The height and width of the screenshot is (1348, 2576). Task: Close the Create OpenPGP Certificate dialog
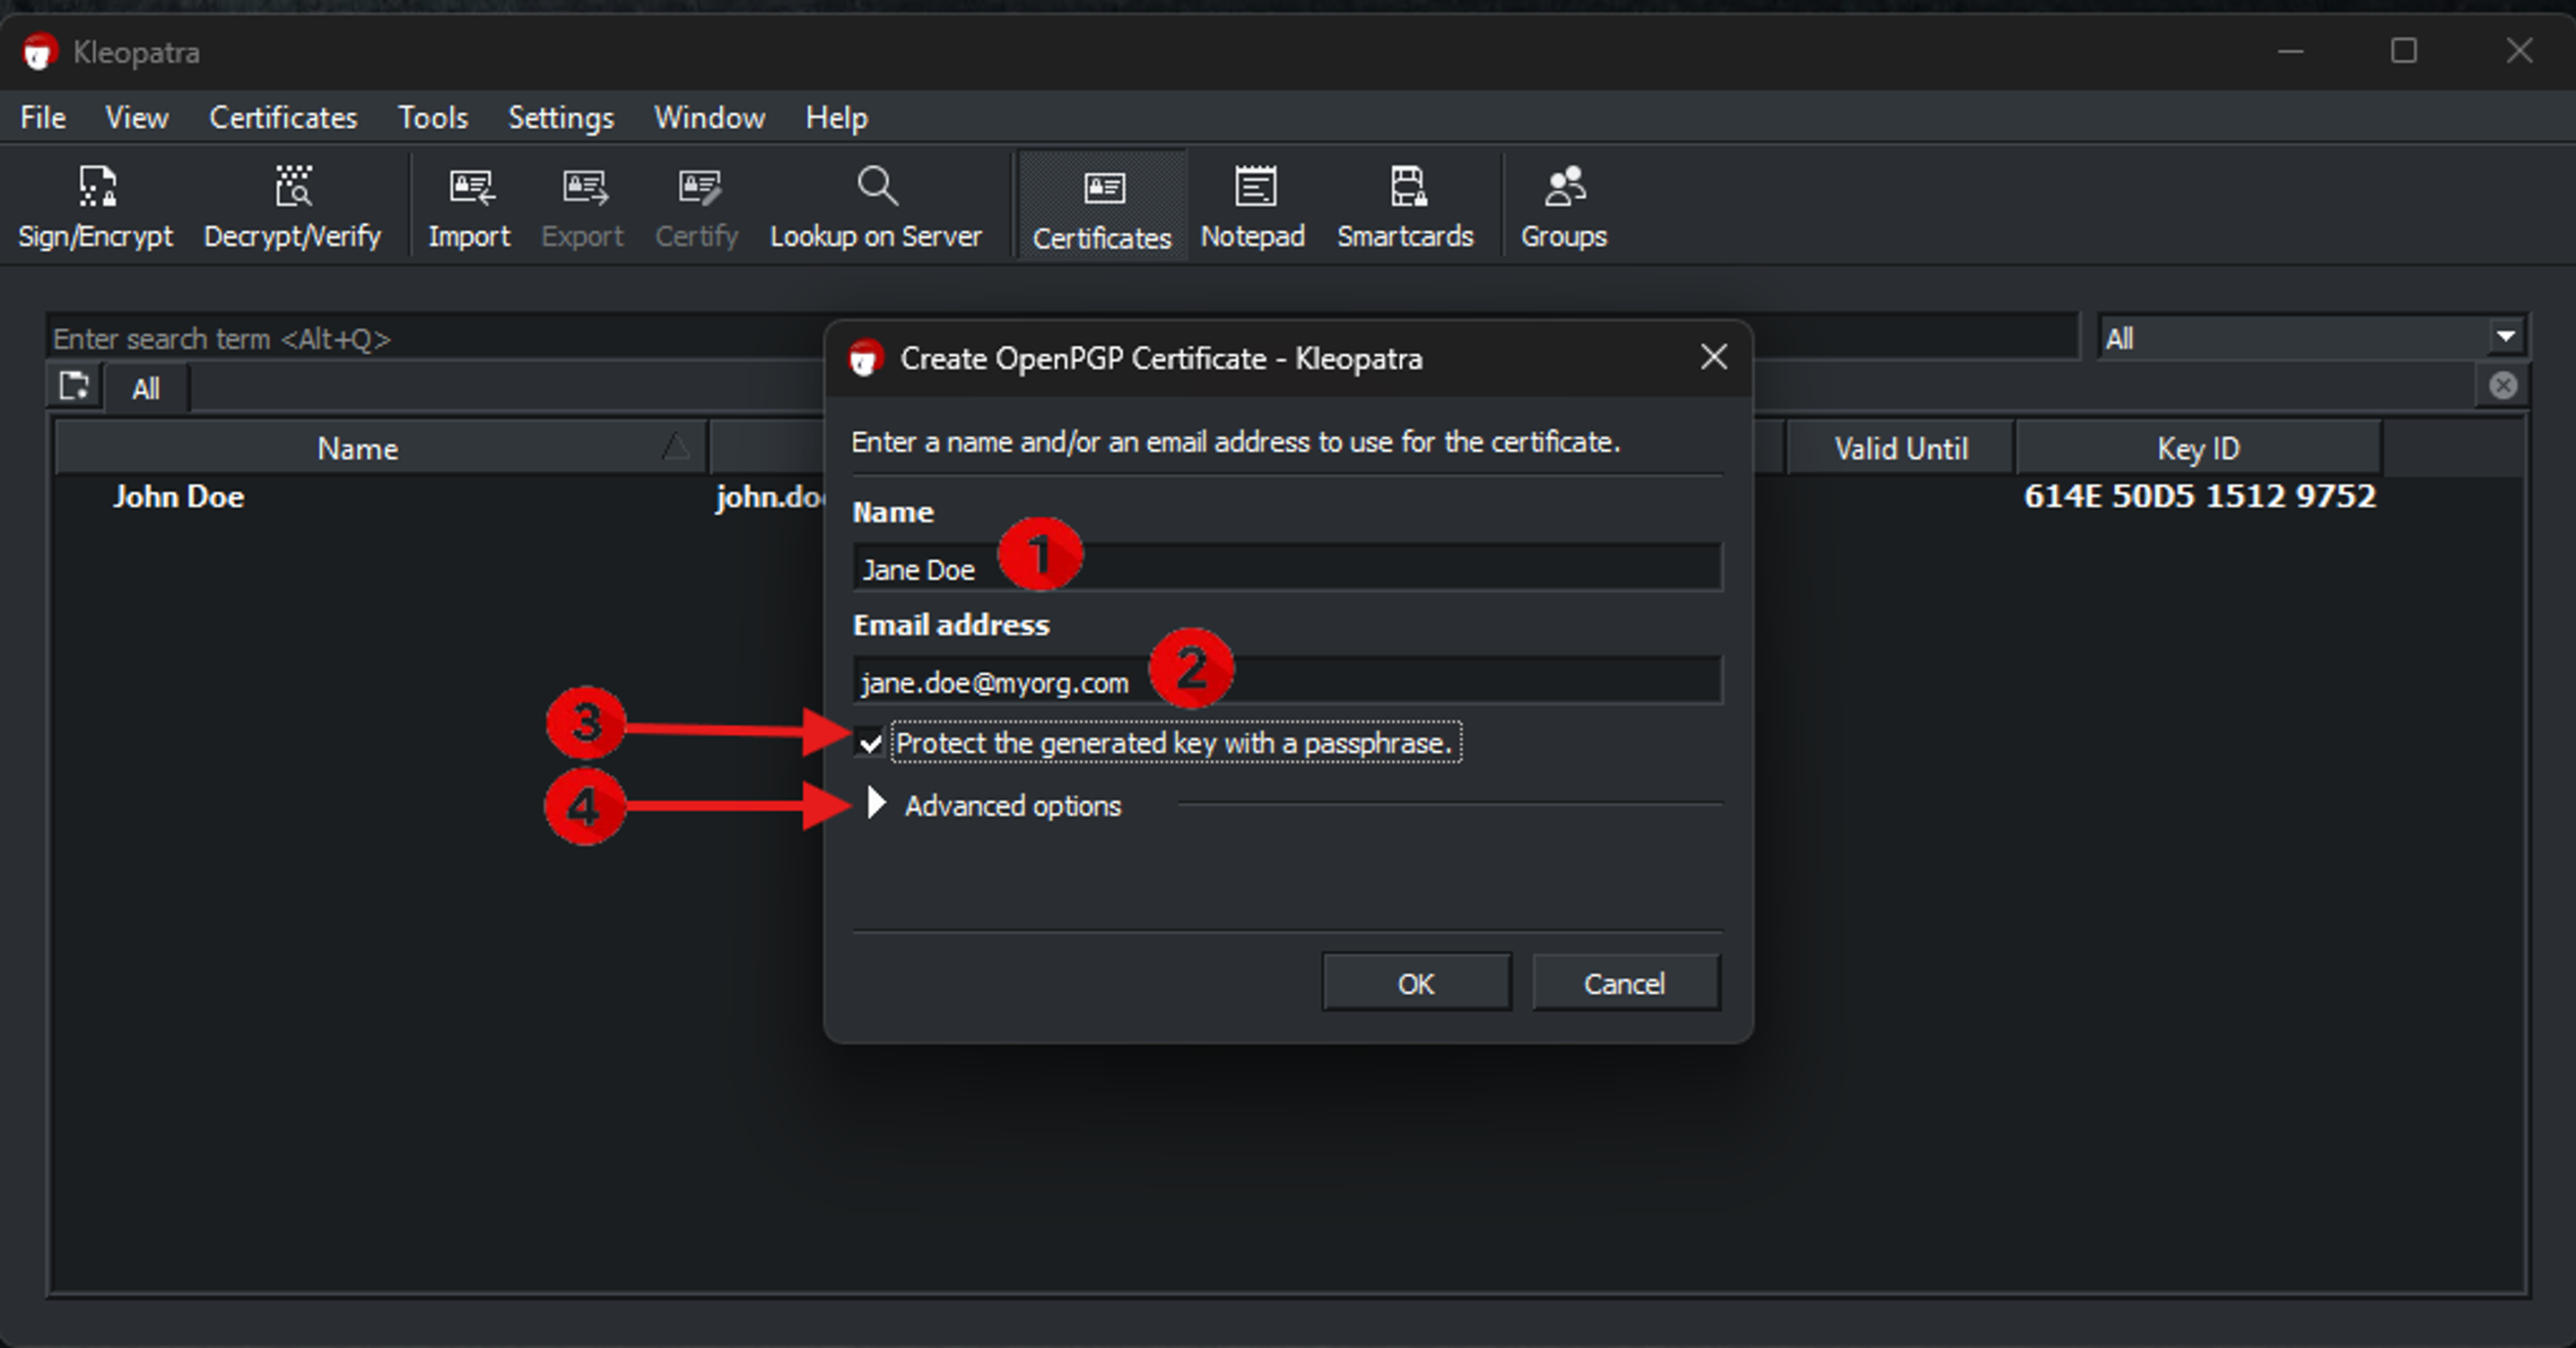coord(1714,357)
